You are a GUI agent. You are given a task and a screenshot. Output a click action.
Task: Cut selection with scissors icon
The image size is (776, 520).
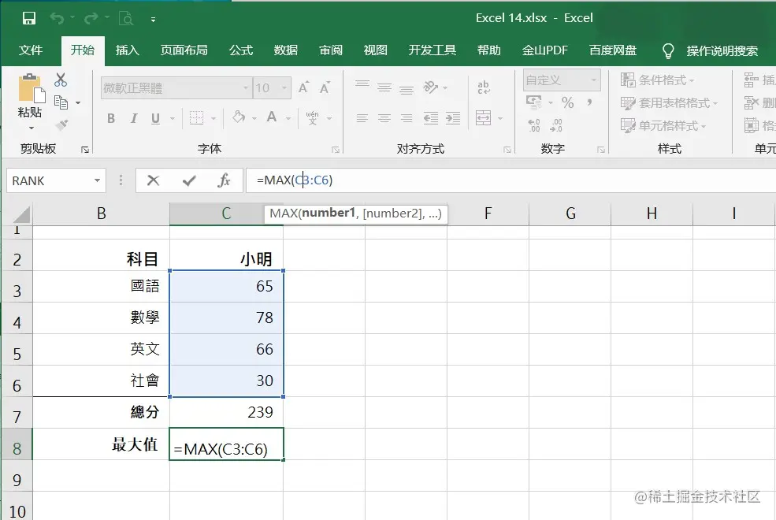pos(61,80)
